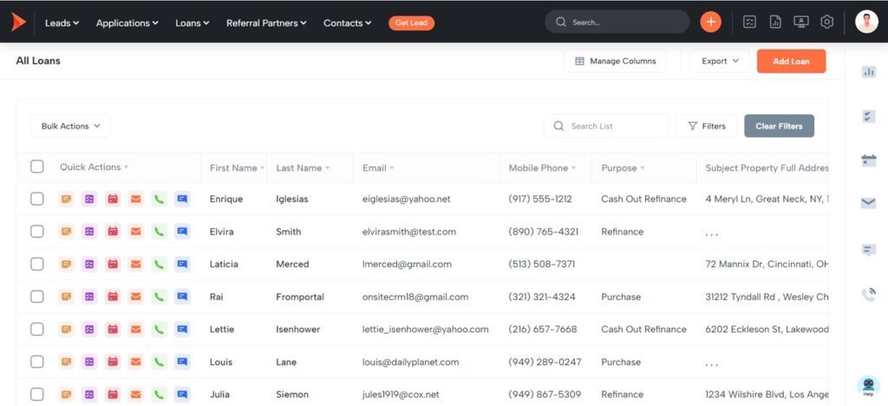Click the Clear Filters button
This screenshot has width=888, height=406.
coord(779,127)
